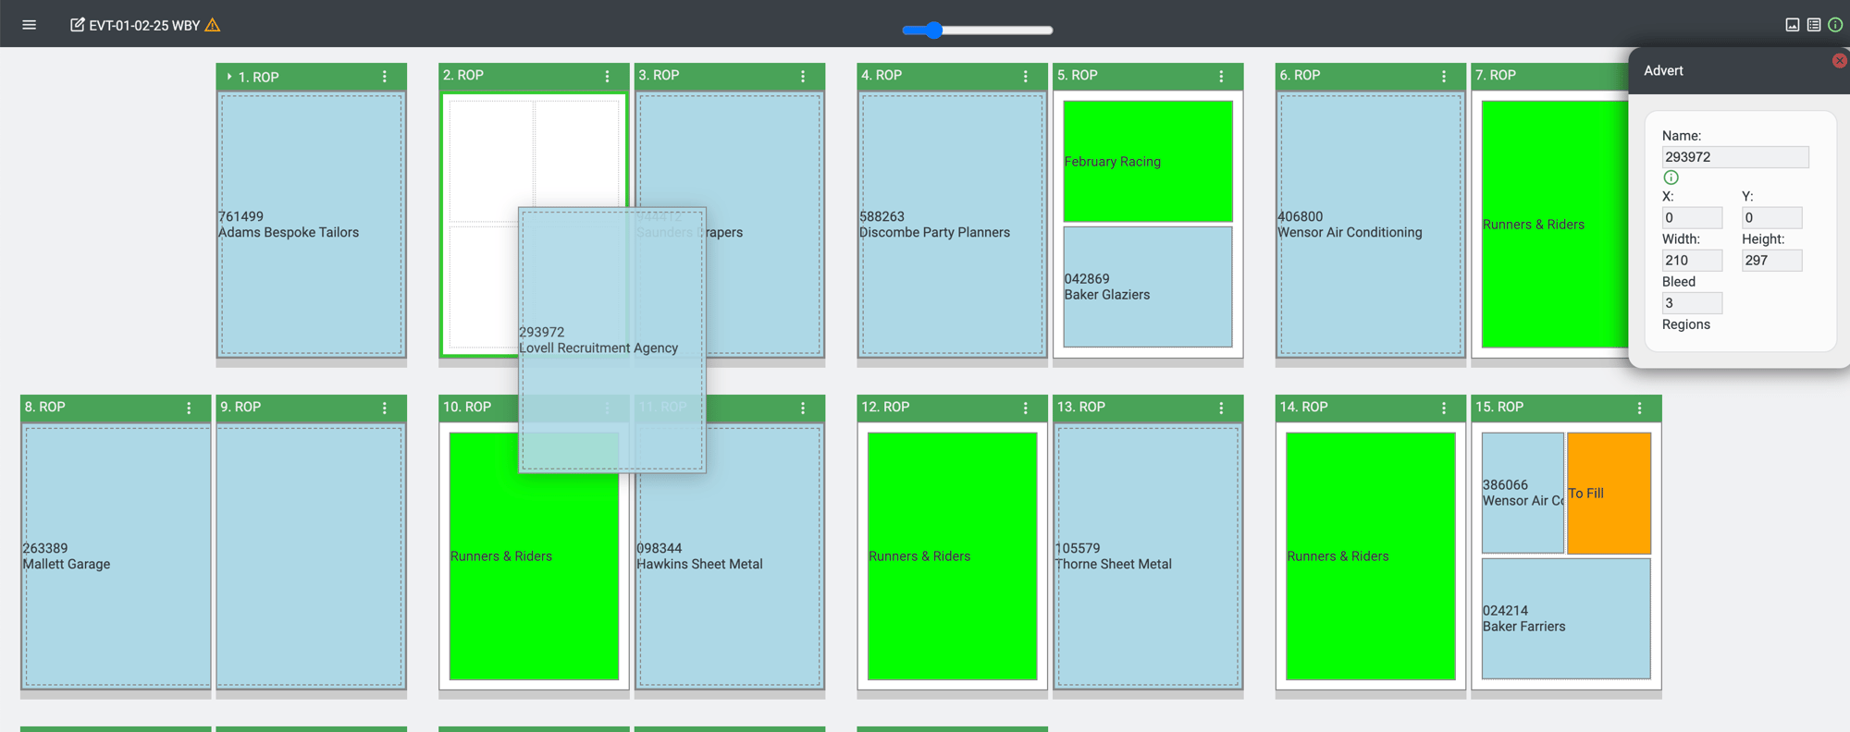1850x732 pixels.
Task: Select the Adams Bespoke Tailors advert
Action: [312, 225]
